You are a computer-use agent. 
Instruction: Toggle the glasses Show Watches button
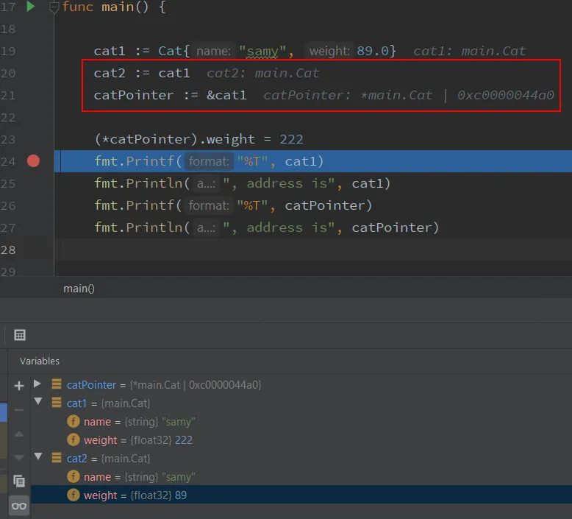[x=19, y=506]
